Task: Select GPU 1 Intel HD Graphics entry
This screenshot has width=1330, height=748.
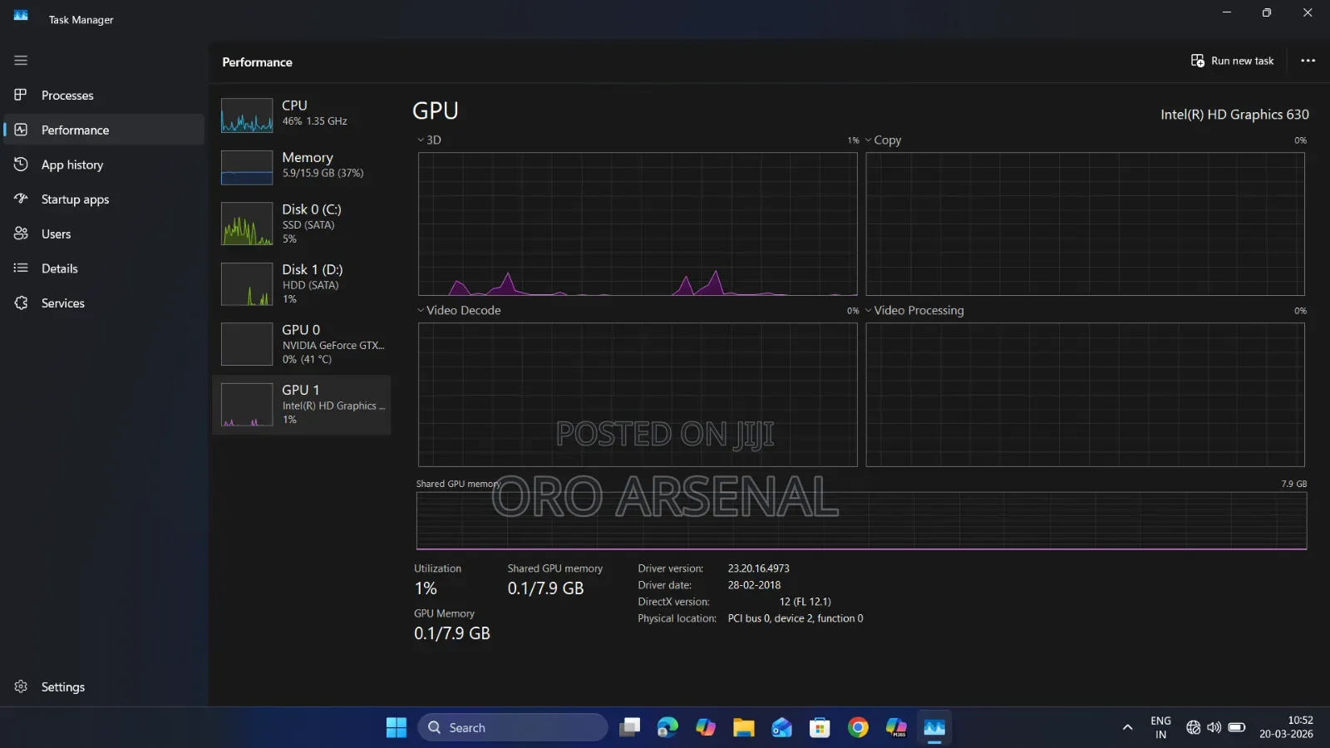Action: [302, 405]
